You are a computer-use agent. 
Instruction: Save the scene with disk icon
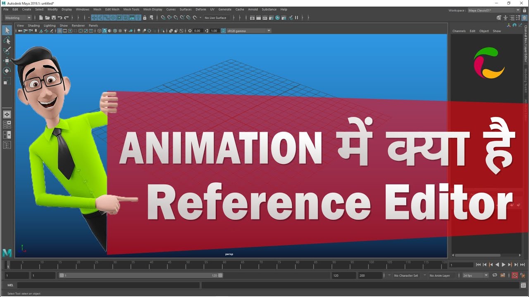click(x=54, y=18)
